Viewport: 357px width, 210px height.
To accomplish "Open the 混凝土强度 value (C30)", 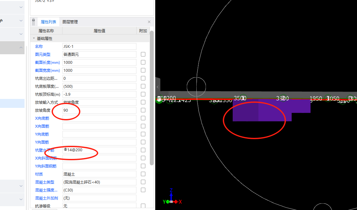I will point(99,190).
